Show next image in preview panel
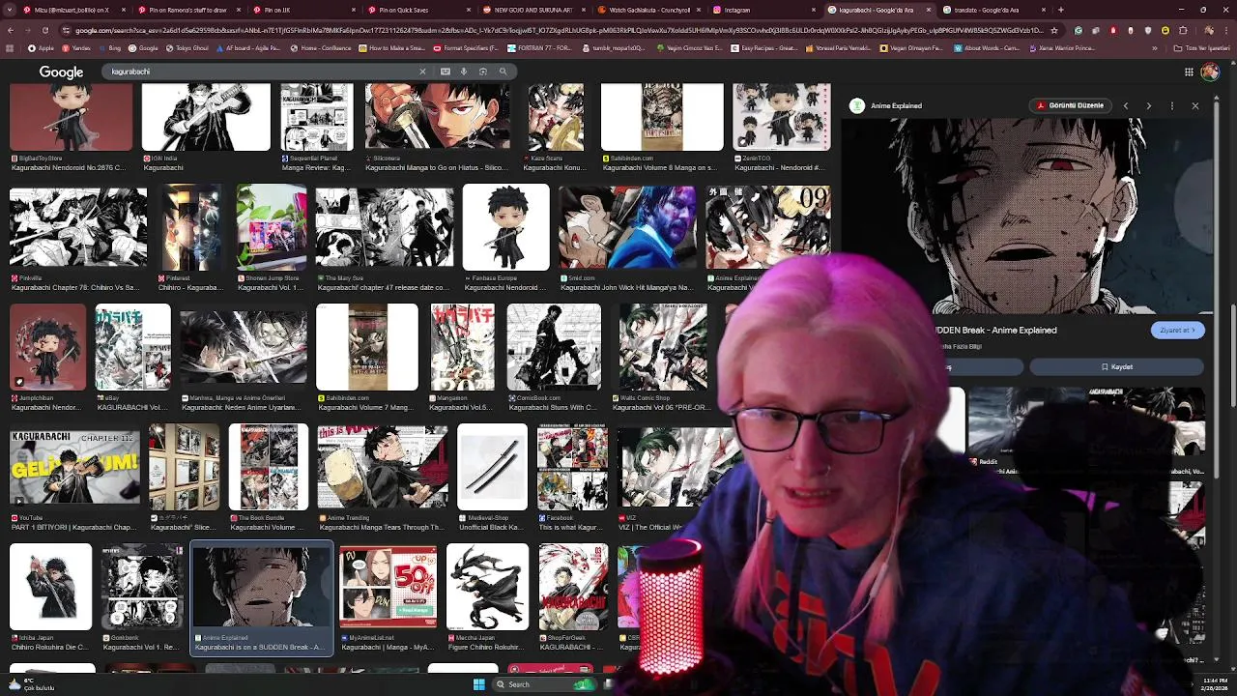 [x=1149, y=105]
